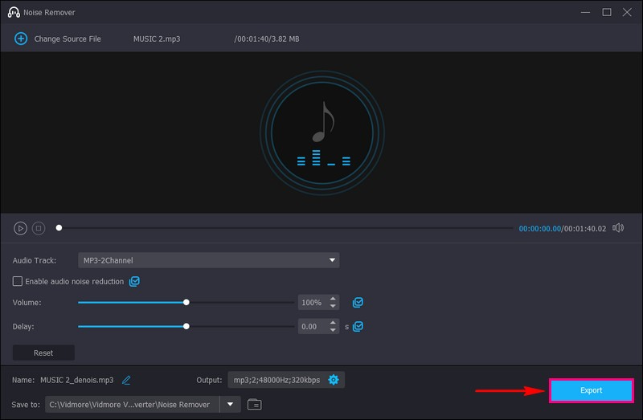Decrease delay with the down stepper arrow
Image resolution: width=643 pixels, height=420 pixels.
point(333,330)
